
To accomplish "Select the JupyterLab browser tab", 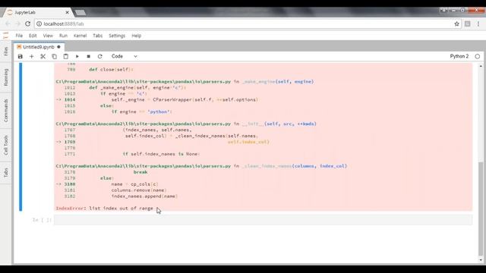I will point(37,12).
